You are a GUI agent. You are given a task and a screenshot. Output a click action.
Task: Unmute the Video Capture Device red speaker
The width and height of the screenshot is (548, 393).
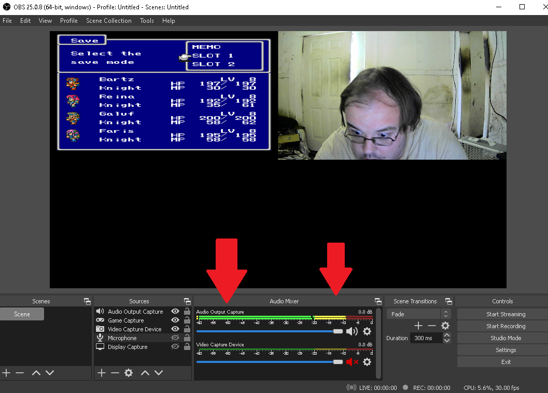click(352, 362)
